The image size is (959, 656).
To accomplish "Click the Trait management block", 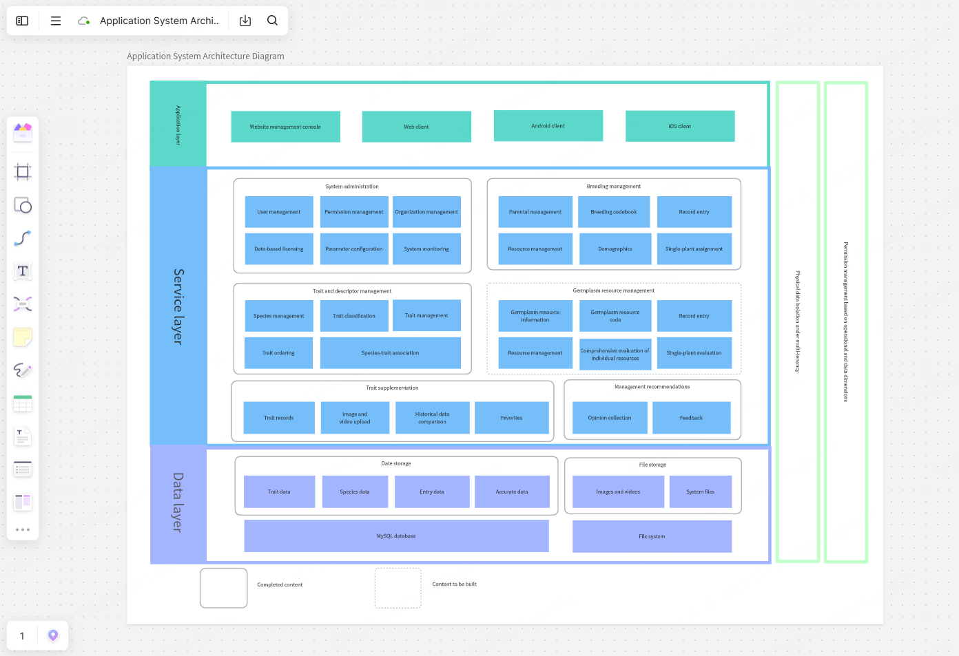I will coord(426,315).
